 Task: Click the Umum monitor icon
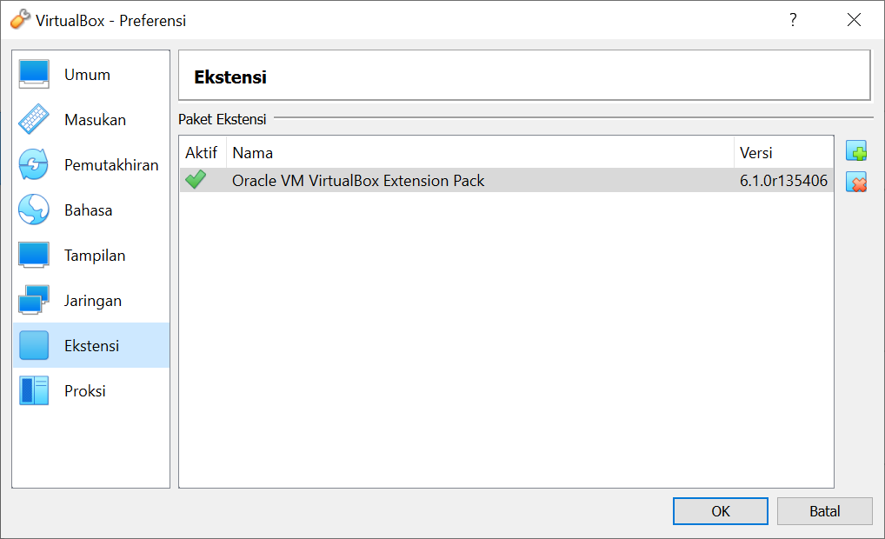pos(34,75)
